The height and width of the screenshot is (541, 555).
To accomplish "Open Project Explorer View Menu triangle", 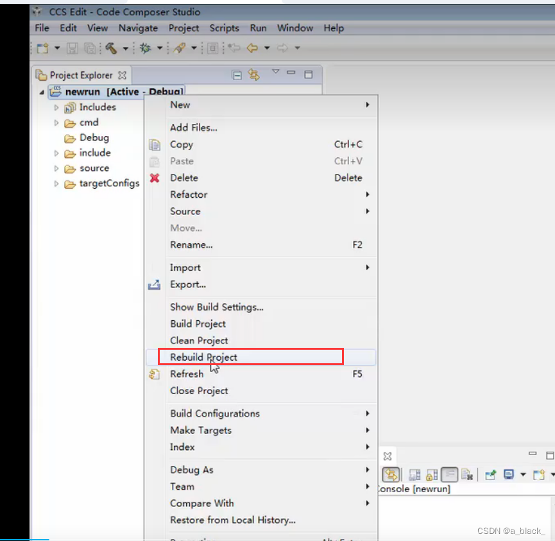I will (275, 71).
